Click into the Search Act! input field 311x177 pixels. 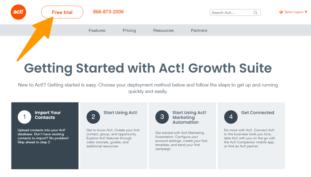231,12
